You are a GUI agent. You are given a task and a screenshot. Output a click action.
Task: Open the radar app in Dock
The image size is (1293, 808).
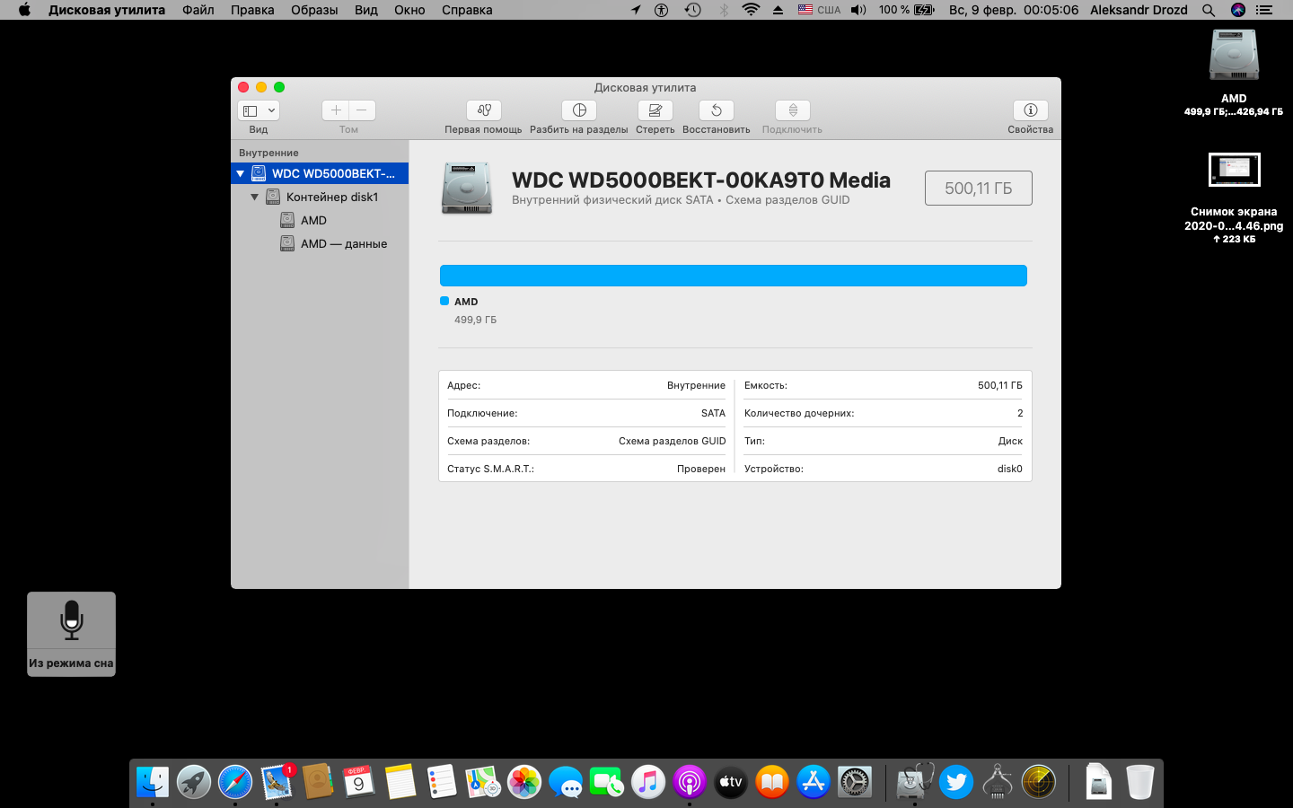pos(1039,782)
